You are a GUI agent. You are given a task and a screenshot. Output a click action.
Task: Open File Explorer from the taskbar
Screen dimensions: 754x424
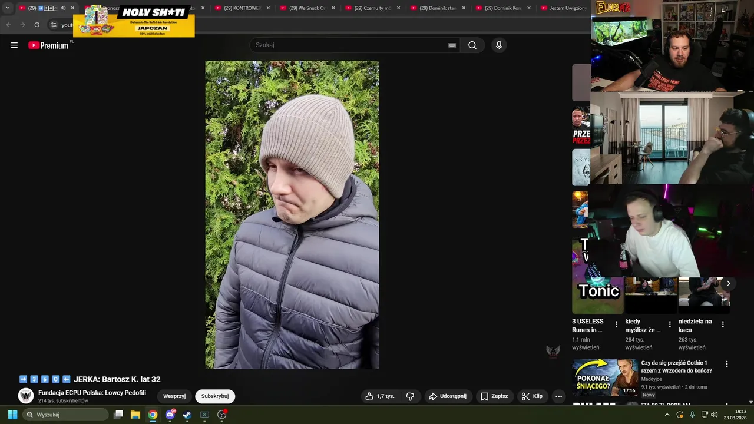tap(135, 415)
